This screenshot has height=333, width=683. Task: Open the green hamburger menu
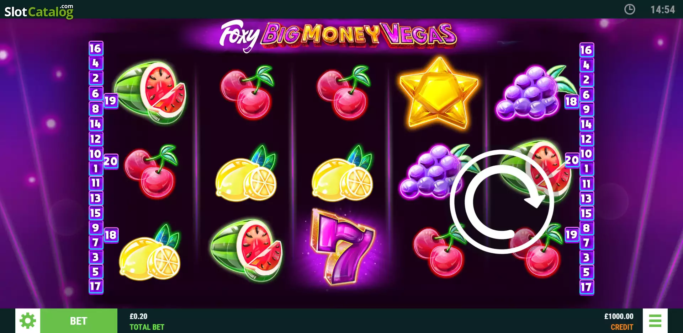655,321
